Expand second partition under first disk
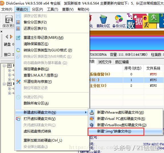Viewport: 164px width, 153px height. [x=9, y=75]
